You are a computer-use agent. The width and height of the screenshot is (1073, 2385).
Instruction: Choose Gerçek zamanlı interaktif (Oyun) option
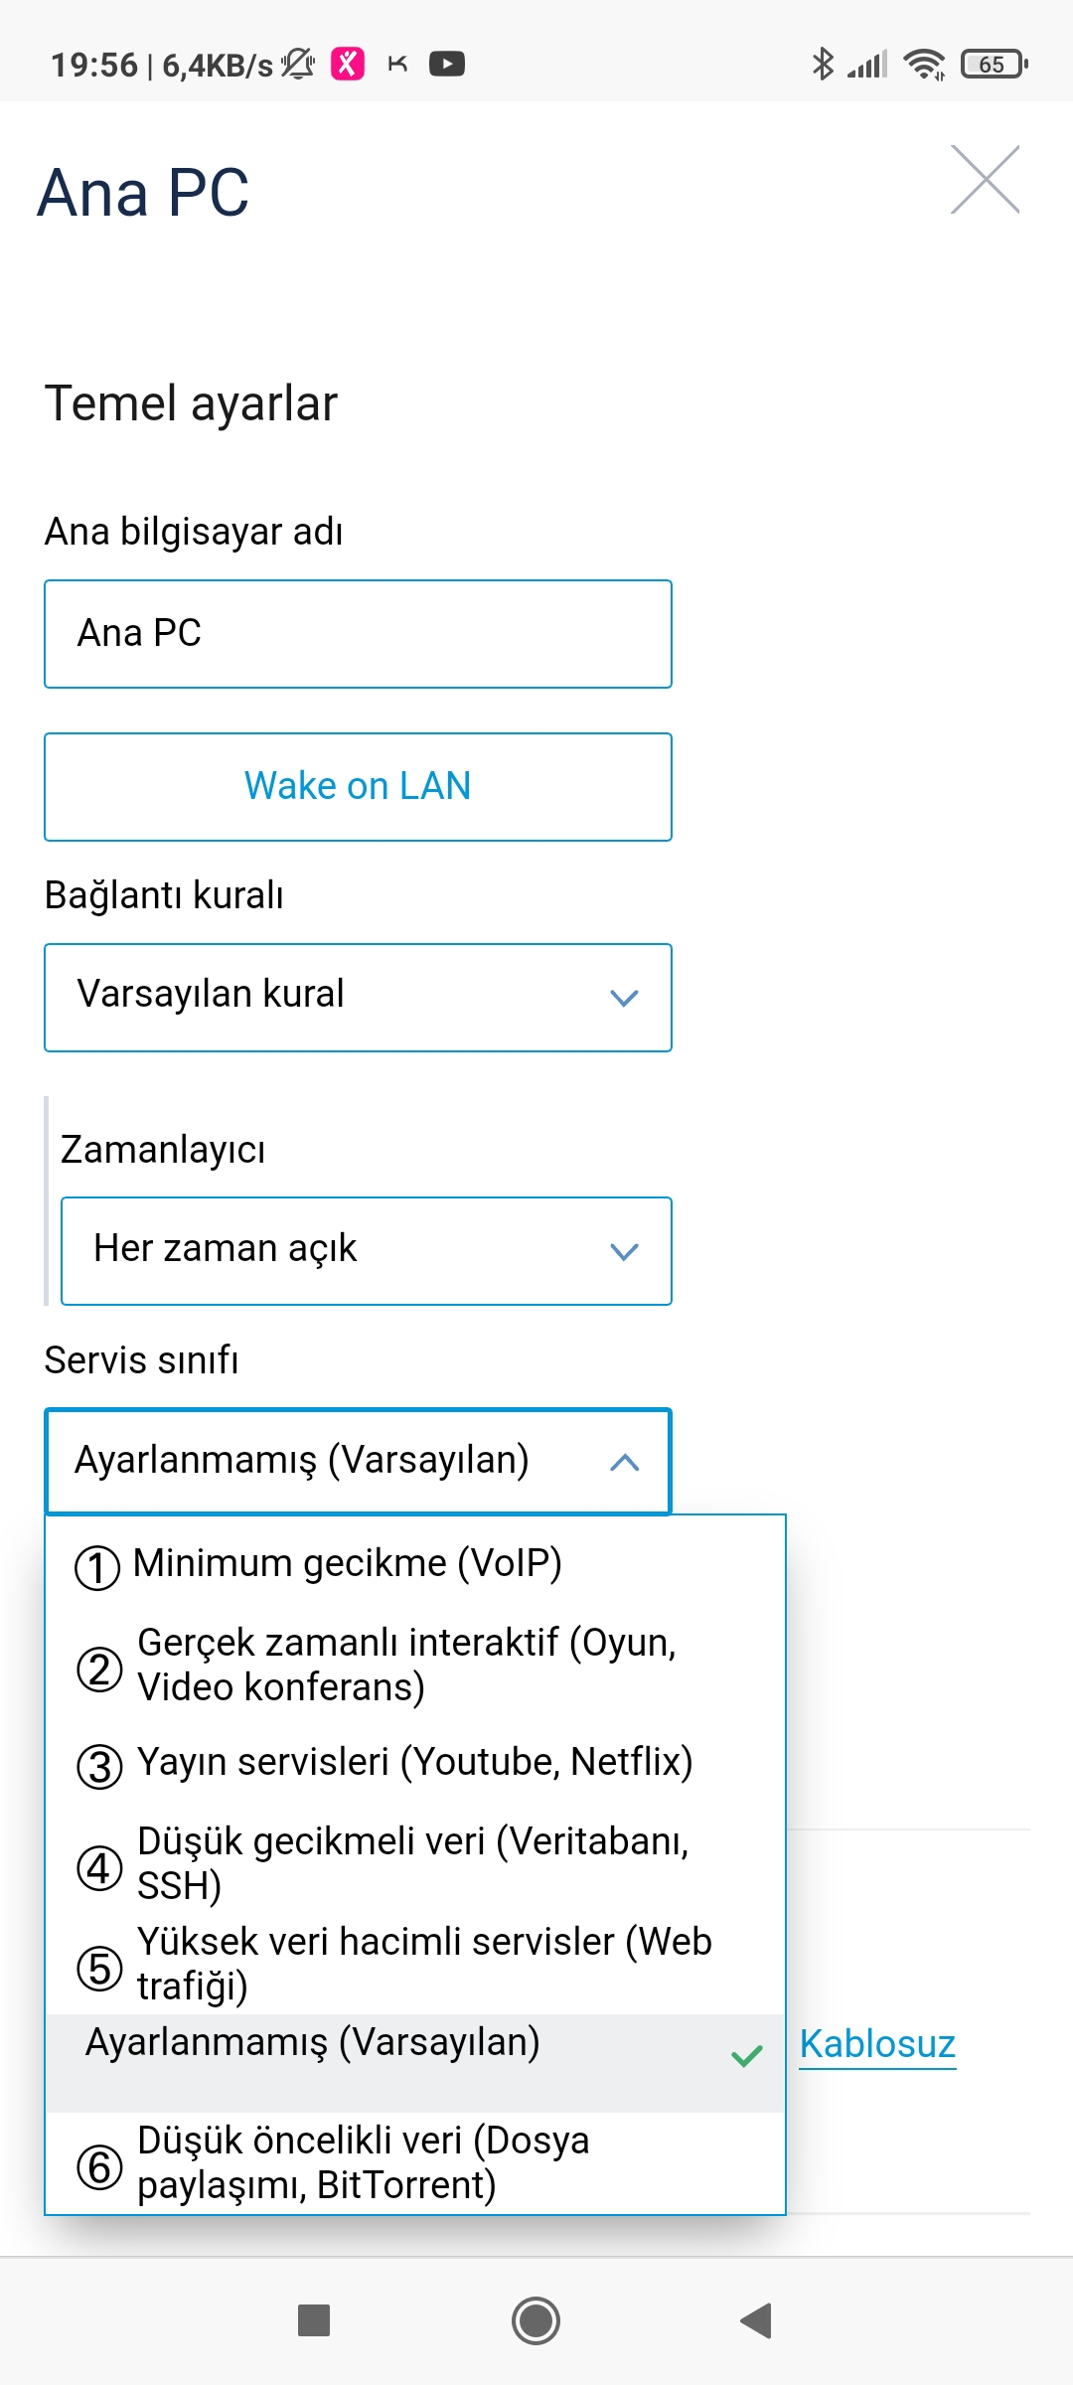pos(415,1666)
